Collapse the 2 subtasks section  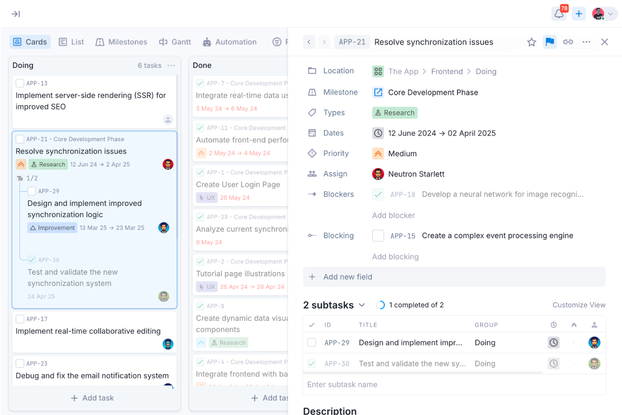(x=362, y=305)
